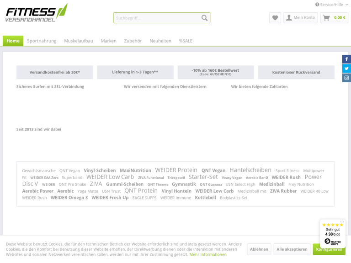Screen dimensions: 351x263
Task: Open the Twitter sidebar icon
Action: pos(346,68)
